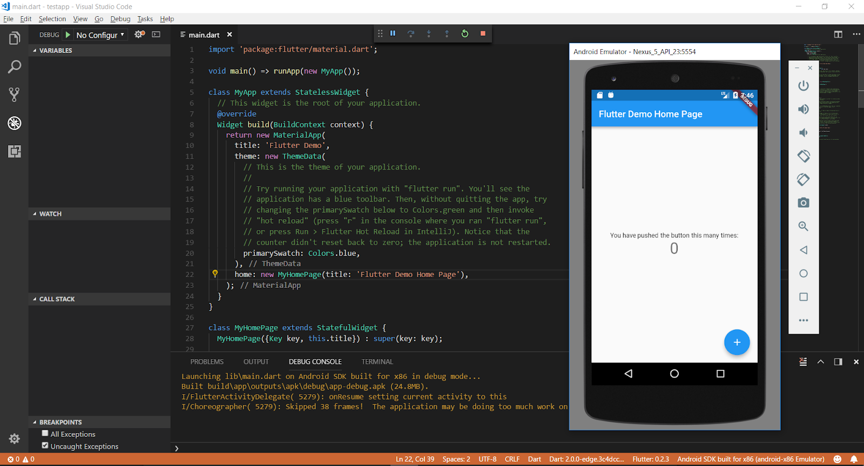Viewport: 864px width, 466px height.
Task: Step over in debug toolbar
Action: [411, 33]
